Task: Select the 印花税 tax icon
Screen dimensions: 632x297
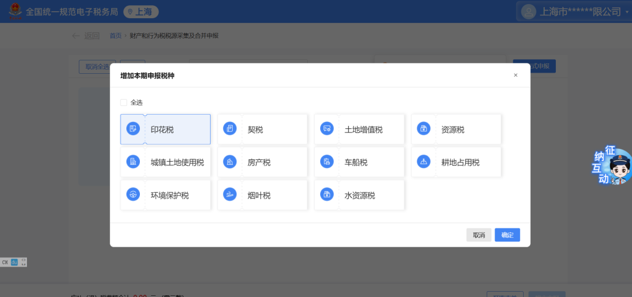Action: [x=133, y=129]
